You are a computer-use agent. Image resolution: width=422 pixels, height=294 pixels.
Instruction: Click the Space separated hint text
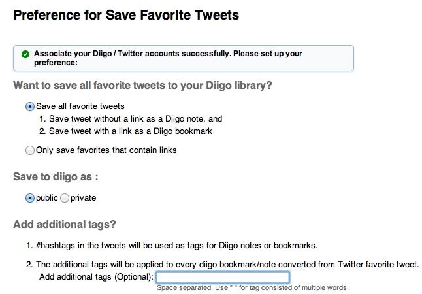tap(252, 288)
